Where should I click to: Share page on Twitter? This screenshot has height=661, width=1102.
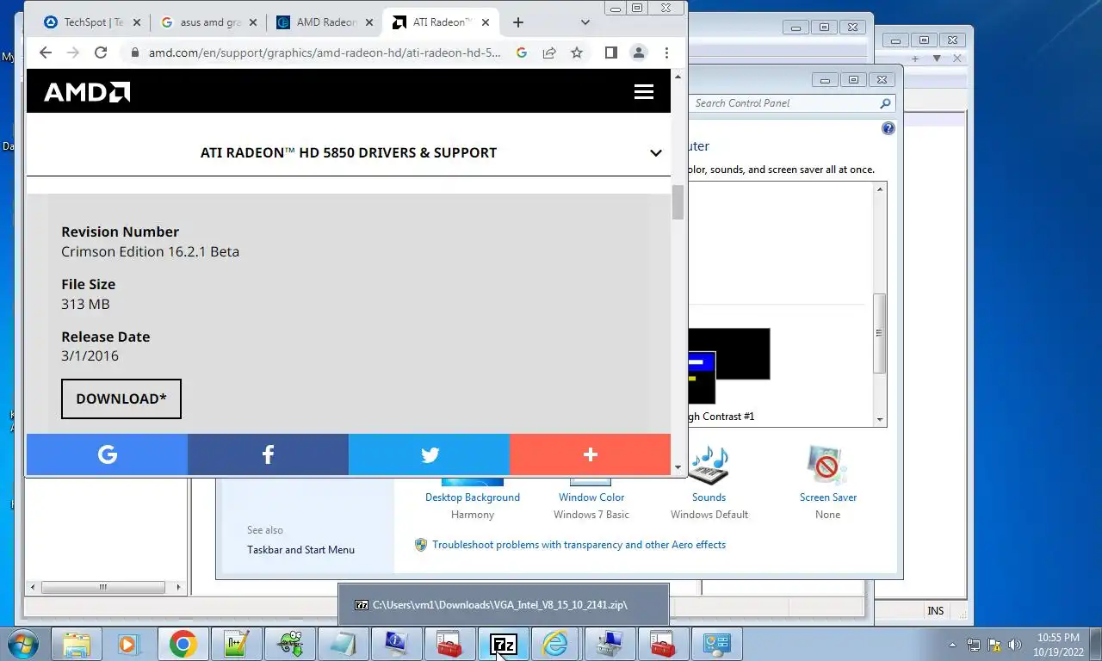pyautogui.click(x=429, y=454)
